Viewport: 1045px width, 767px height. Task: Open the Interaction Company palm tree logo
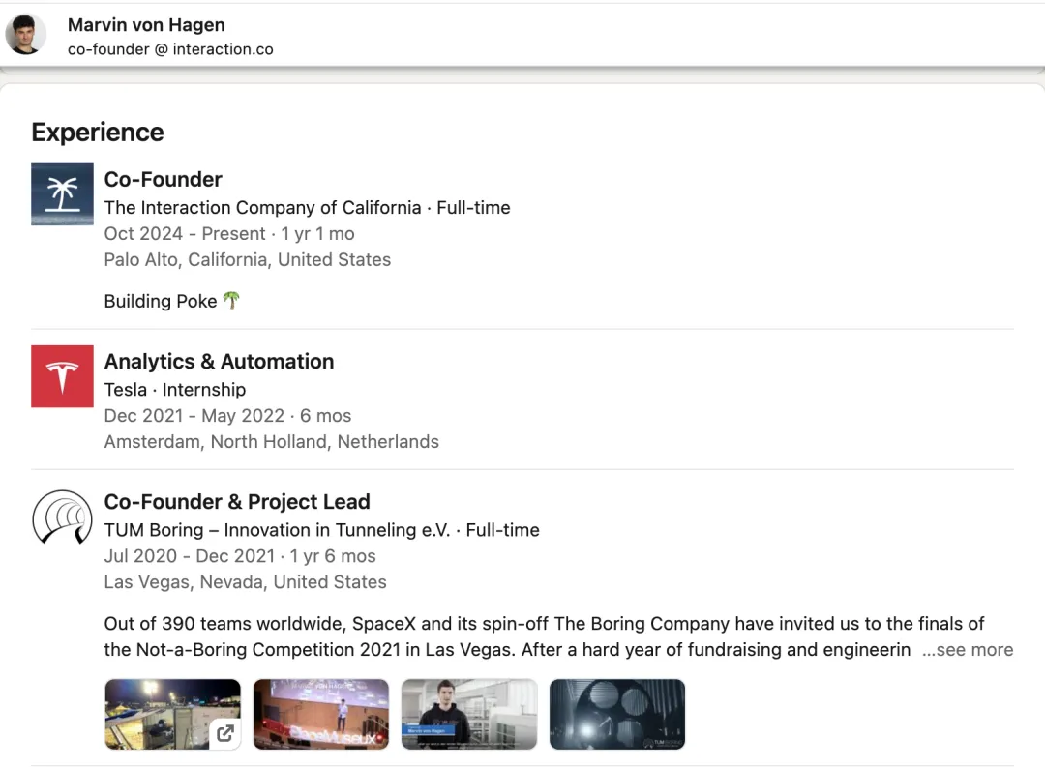coord(62,194)
